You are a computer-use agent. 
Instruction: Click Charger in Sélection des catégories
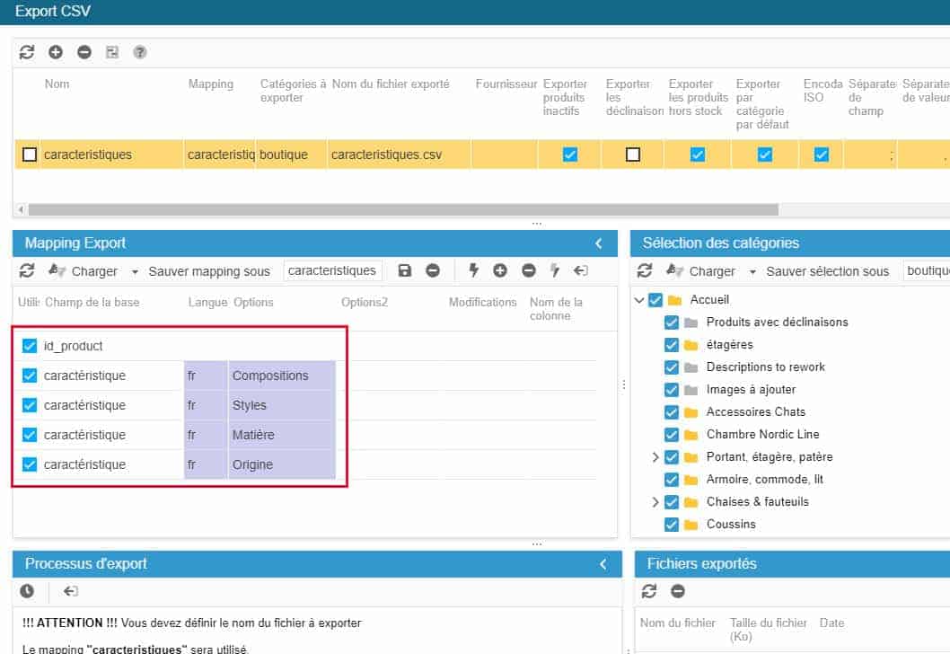point(711,271)
